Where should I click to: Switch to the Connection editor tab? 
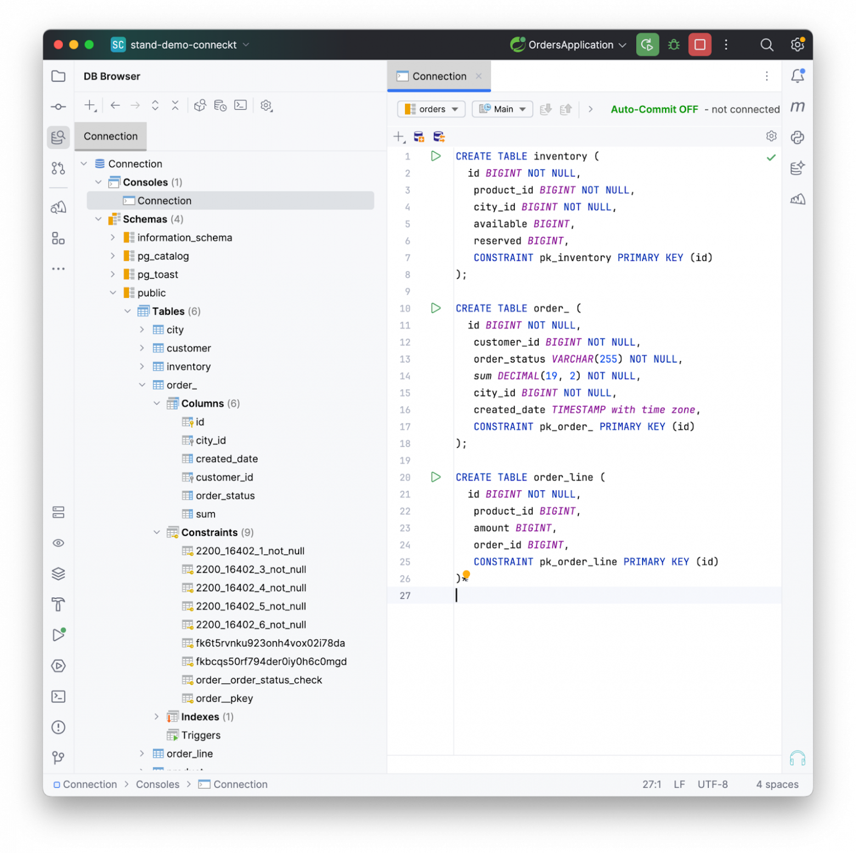click(438, 76)
